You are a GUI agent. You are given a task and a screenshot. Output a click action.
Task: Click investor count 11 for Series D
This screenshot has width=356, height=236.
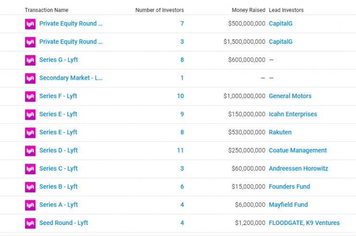(x=180, y=150)
